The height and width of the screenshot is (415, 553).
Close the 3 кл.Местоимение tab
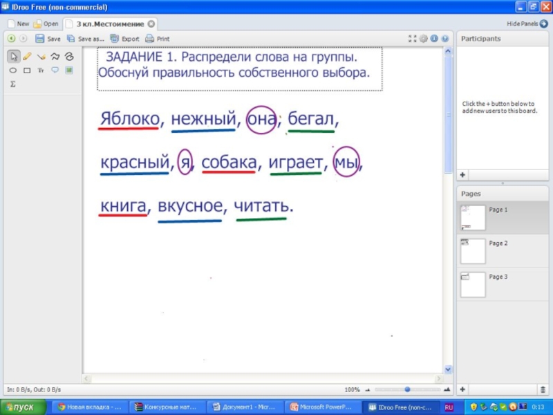151,24
